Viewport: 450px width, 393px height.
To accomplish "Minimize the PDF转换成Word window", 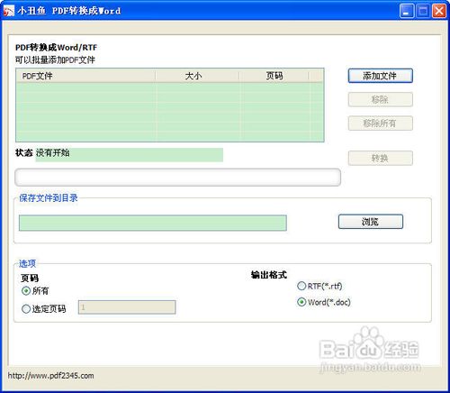I will point(407,11).
